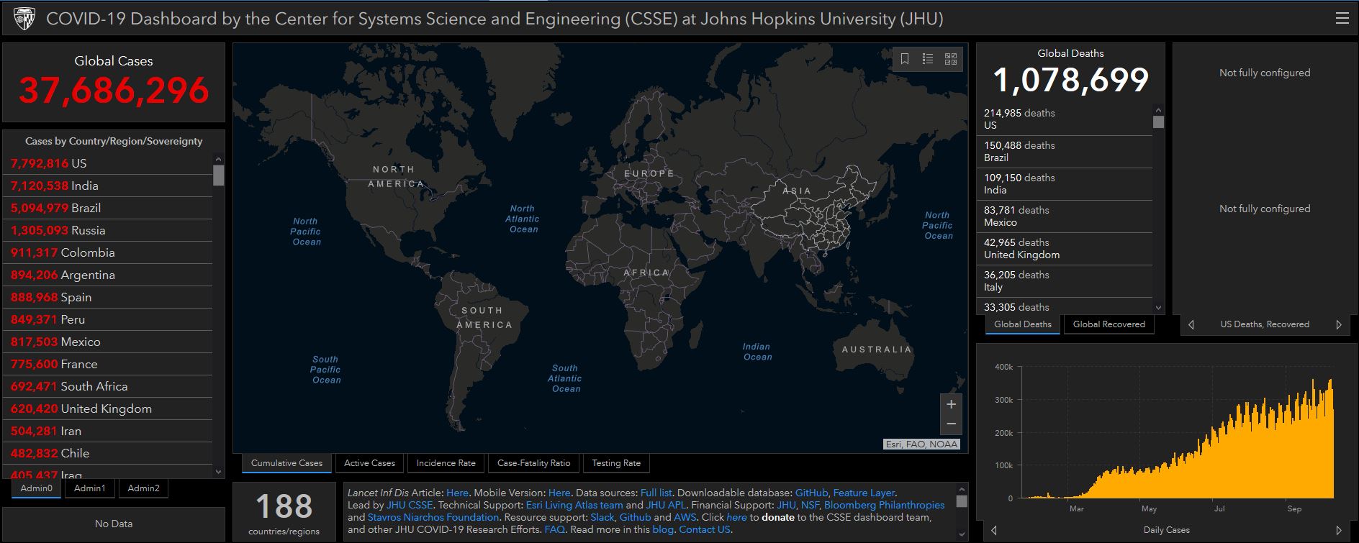Open the hamburger menu in header
The width and height of the screenshot is (1359, 543).
point(1342,19)
